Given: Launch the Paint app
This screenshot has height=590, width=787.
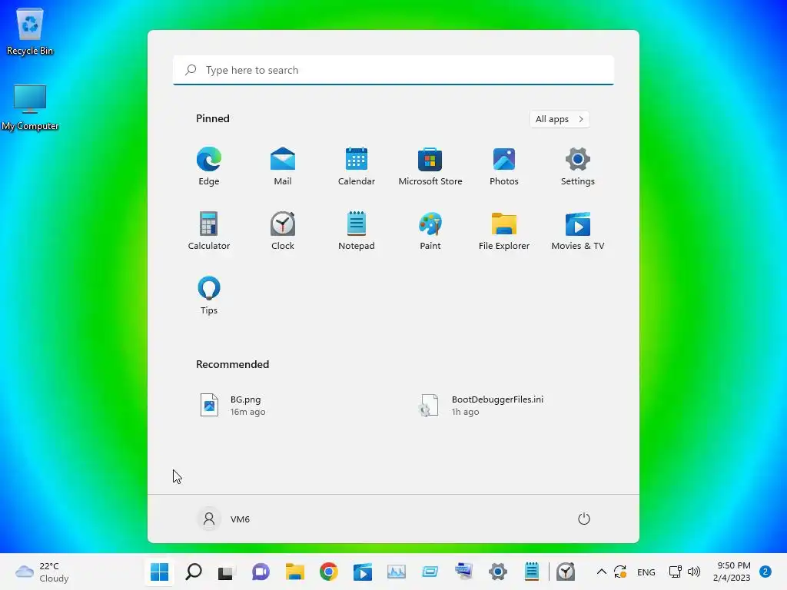Looking at the screenshot, I should tap(430, 230).
